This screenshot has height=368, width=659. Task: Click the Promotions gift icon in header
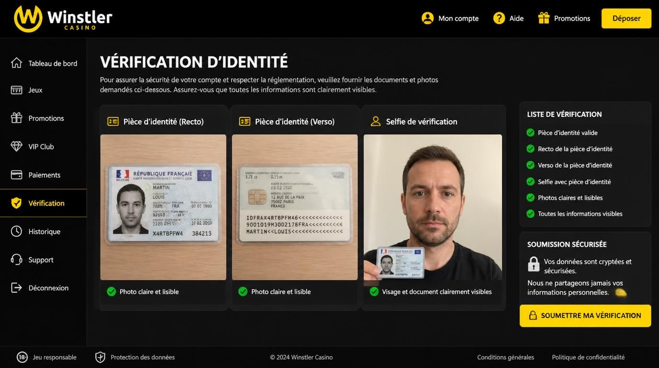click(x=544, y=18)
